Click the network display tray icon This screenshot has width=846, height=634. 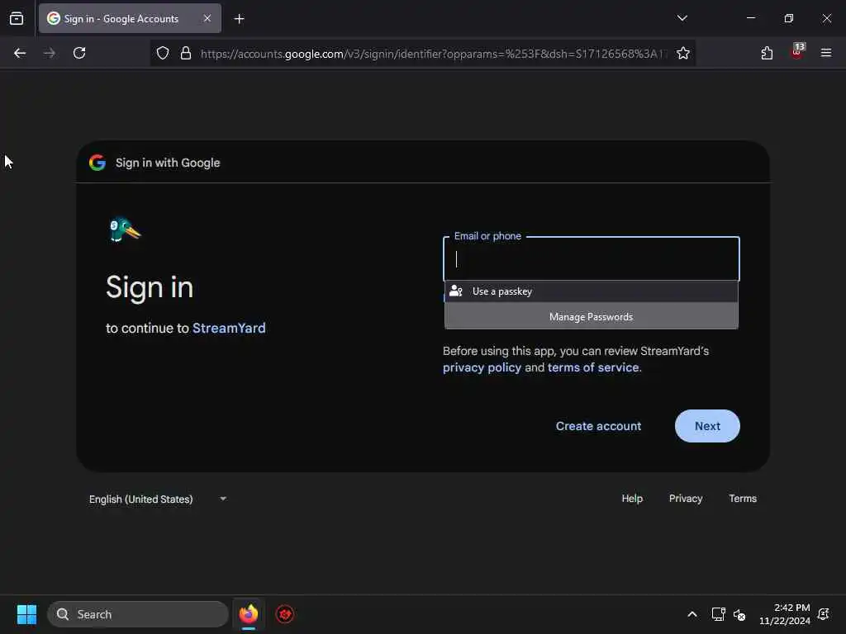coord(718,614)
